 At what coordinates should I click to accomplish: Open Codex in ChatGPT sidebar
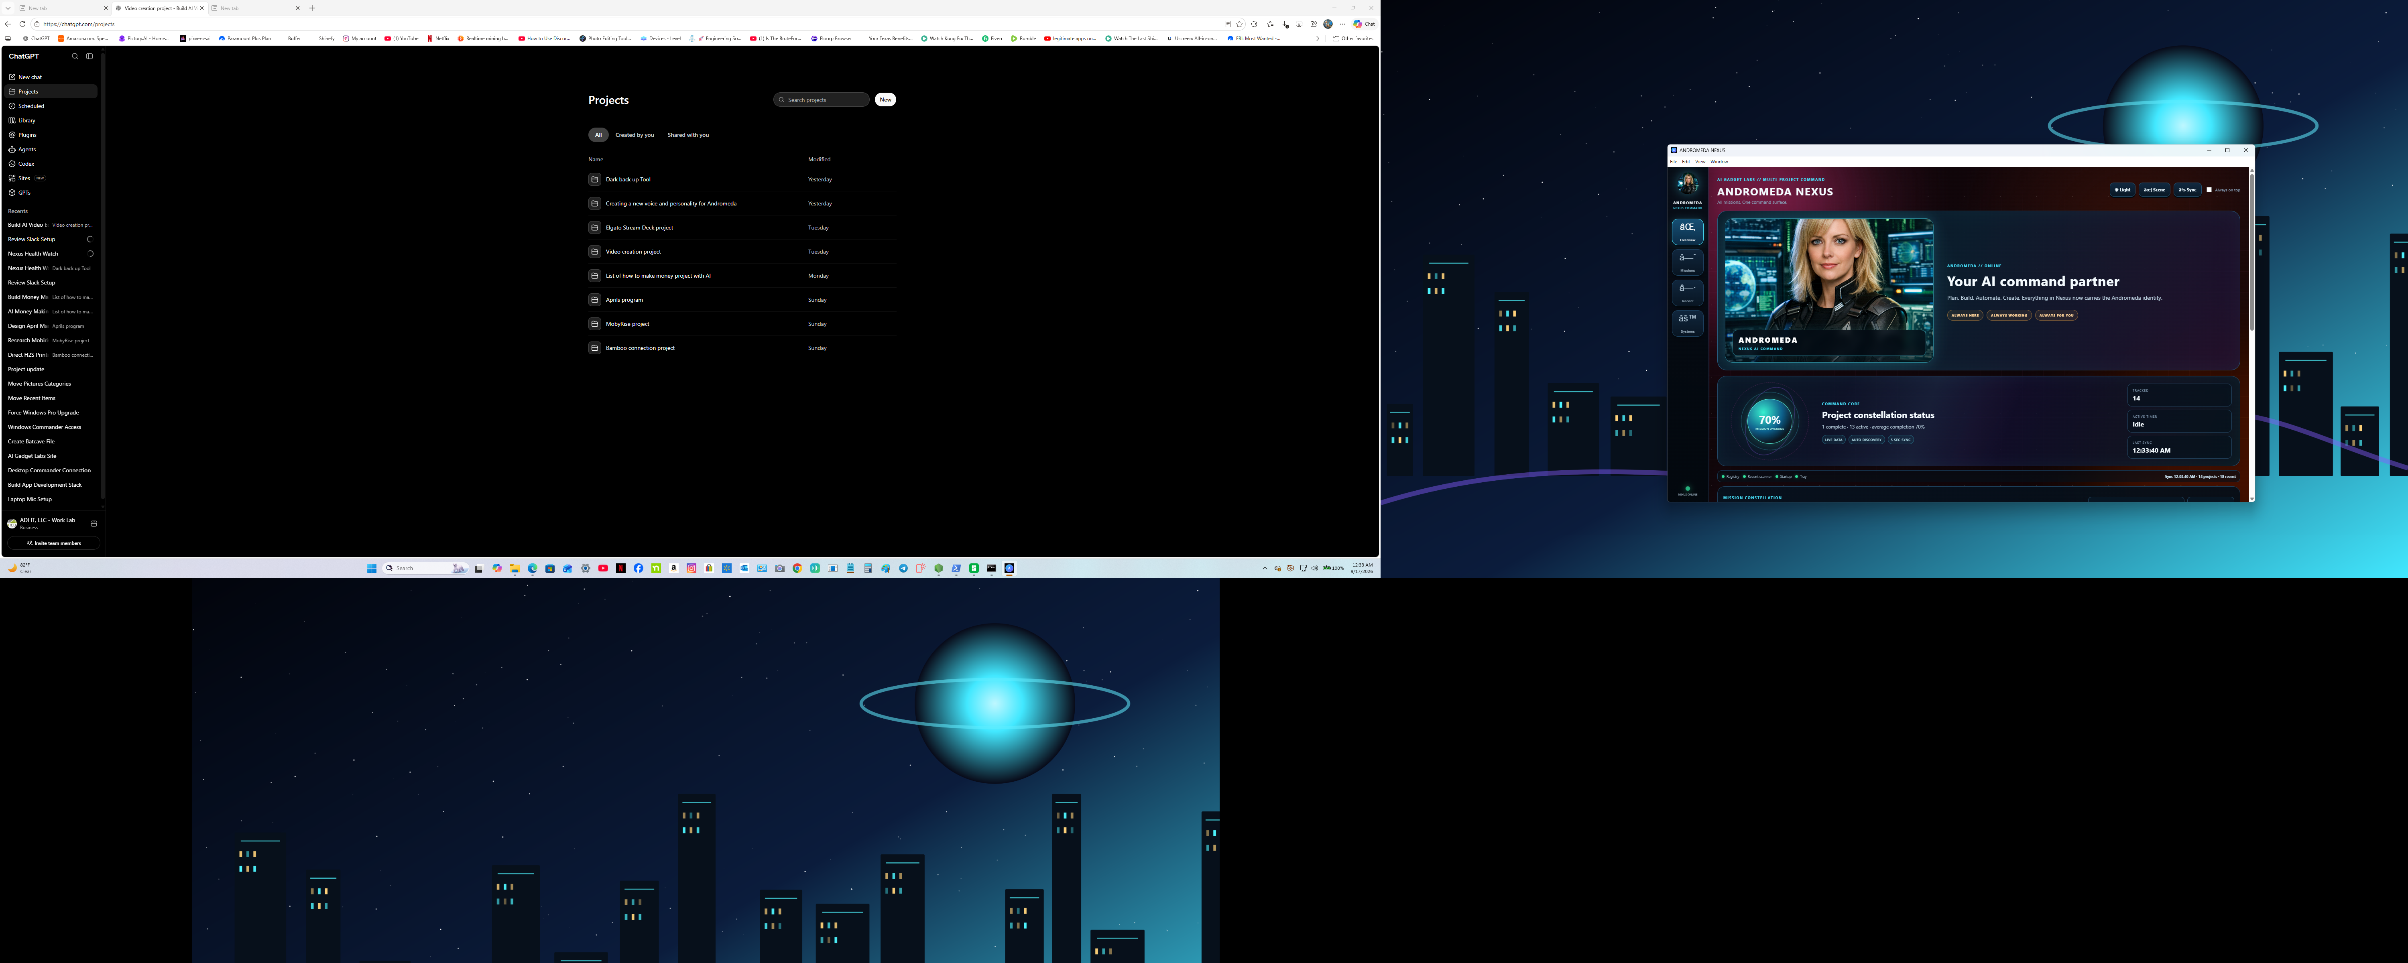tap(51, 164)
